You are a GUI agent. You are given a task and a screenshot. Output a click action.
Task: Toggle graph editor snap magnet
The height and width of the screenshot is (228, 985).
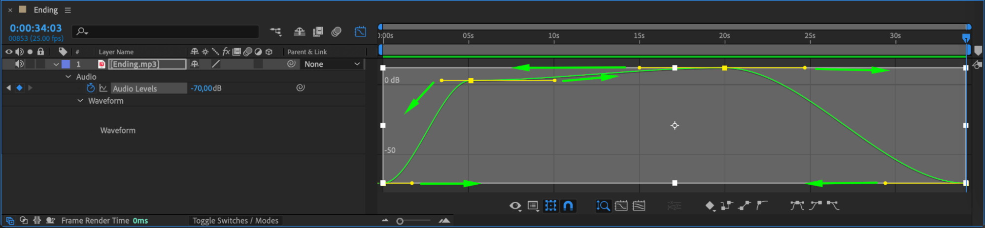(568, 206)
